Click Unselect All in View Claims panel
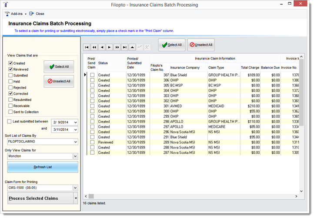The image size is (314, 218). coord(59,81)
